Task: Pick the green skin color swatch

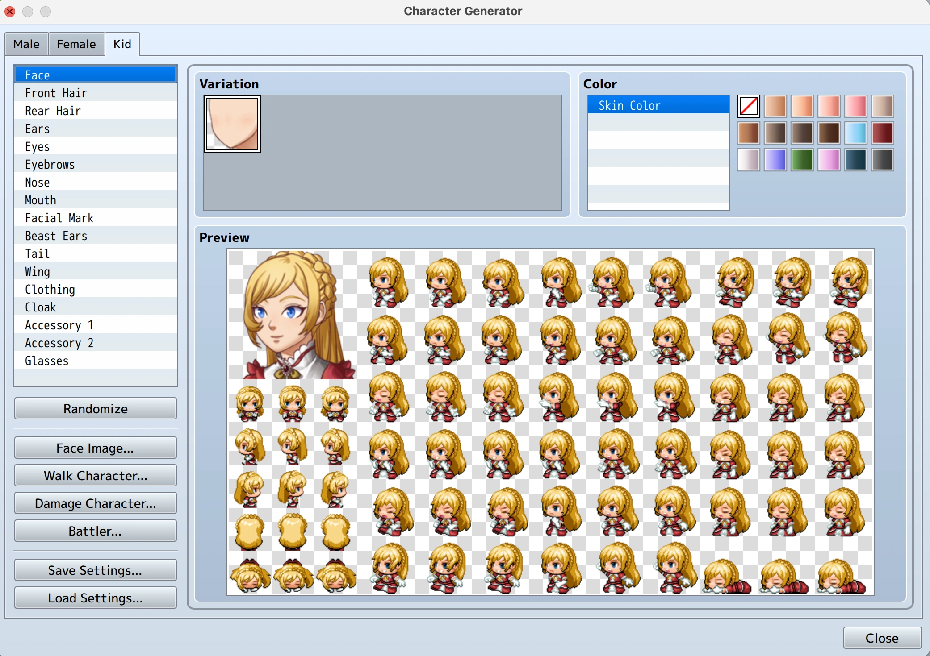Action: point(802,160)
